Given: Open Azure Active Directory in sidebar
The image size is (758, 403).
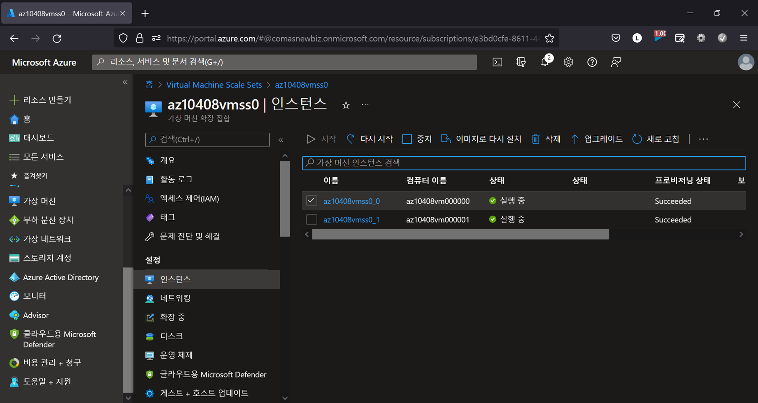Looking at the screenshot, I should point(54,277).
